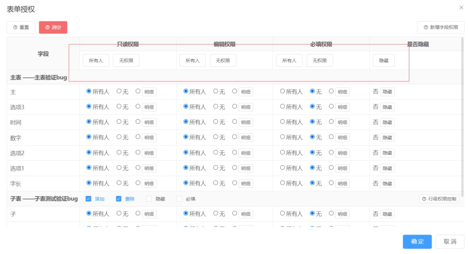Tick the 必填 checkbox in 子表 row
Image resolution: width=468 pixels, height=254 pixels.
coord(179,199)
